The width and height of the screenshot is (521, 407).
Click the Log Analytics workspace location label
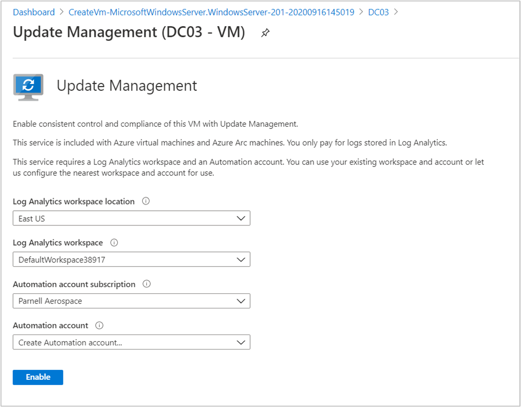click(74, 201)
